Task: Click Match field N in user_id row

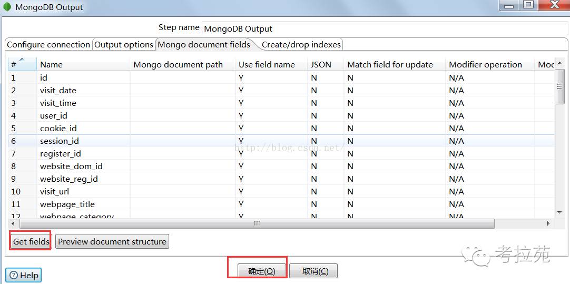Action: click(395, 115)
